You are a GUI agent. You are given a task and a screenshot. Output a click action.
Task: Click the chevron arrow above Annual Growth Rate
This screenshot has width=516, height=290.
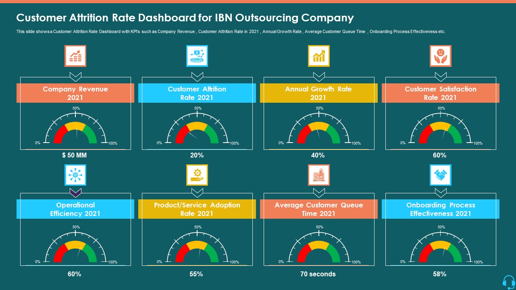click(319, 76)
